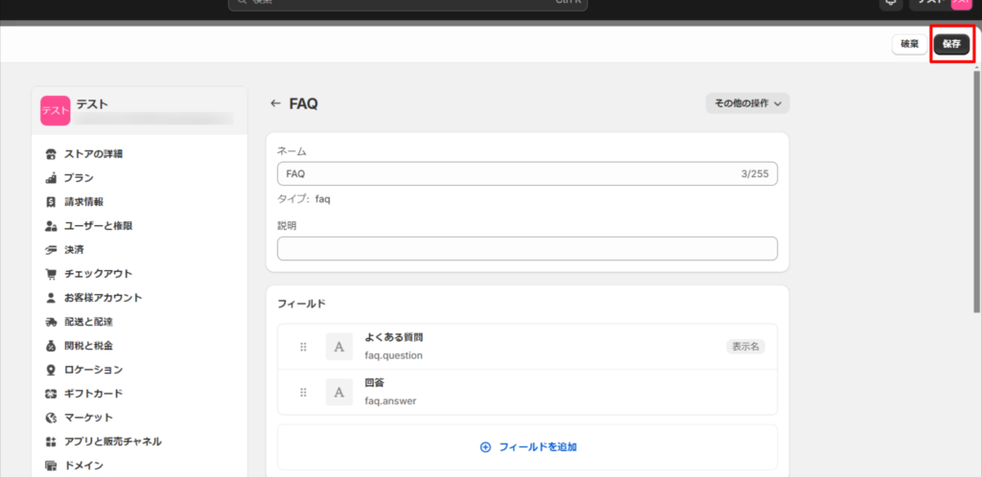
Task: Click the Save (保存) button
Action: (951, 44)
